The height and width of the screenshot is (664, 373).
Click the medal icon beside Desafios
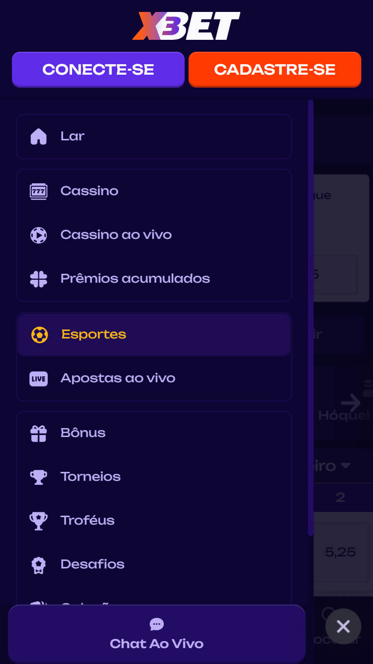pos(38,564)
